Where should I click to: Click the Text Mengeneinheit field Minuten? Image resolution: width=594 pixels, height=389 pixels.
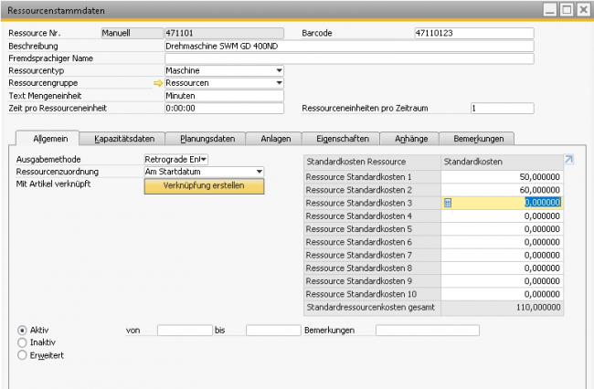224,96
